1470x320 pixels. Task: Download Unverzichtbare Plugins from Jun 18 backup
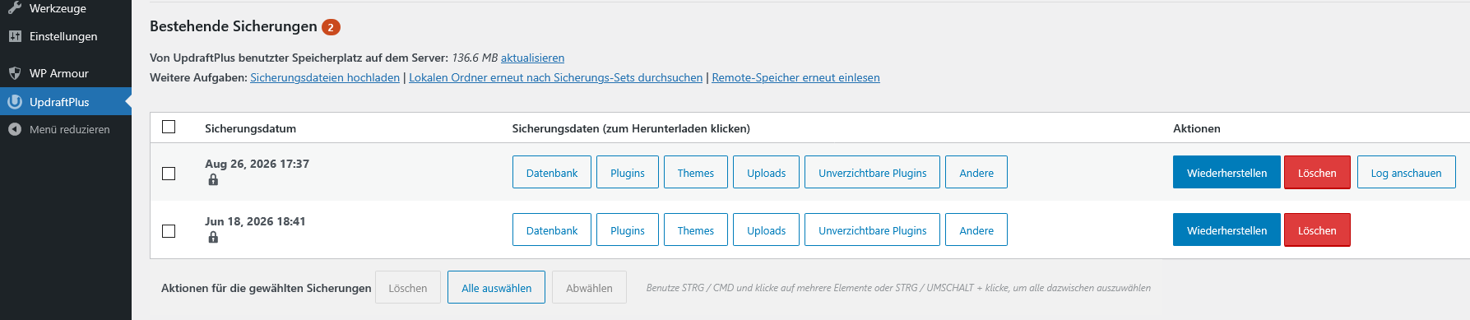click(x=872, y=230)
